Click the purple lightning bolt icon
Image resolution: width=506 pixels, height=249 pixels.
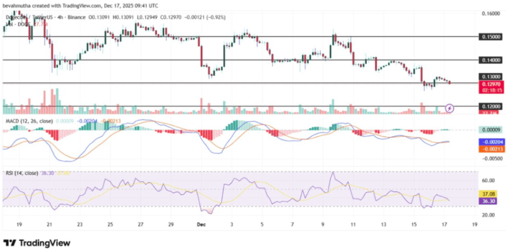[x=450, y=108]
